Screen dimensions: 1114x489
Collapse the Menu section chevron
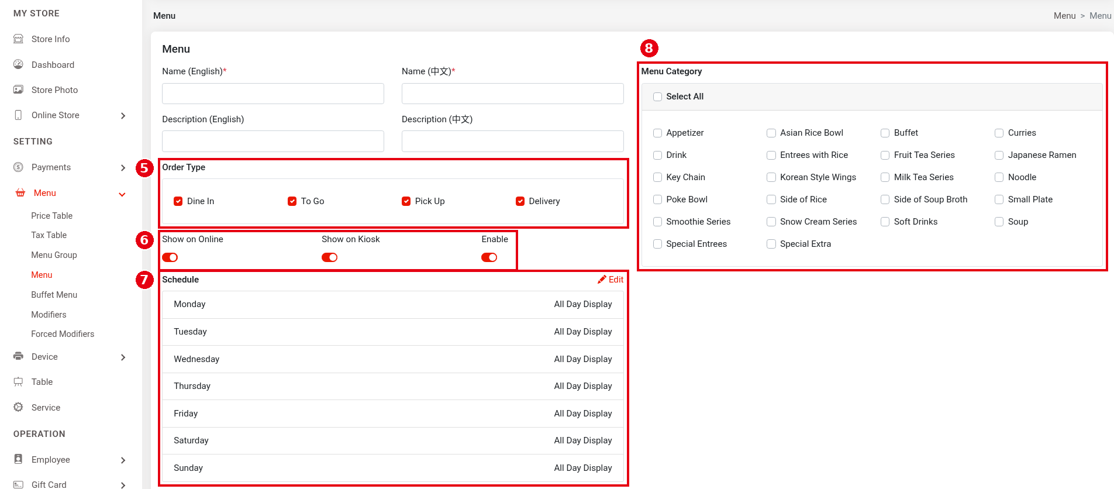(x=122, y=194)
